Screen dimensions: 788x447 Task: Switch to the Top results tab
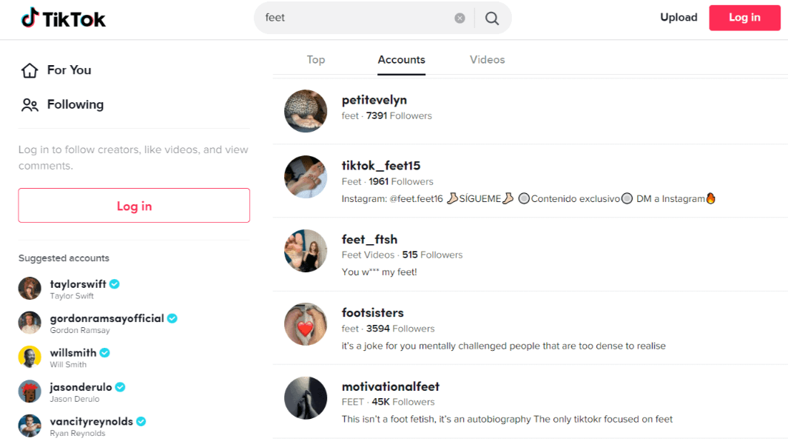(316, 60)
